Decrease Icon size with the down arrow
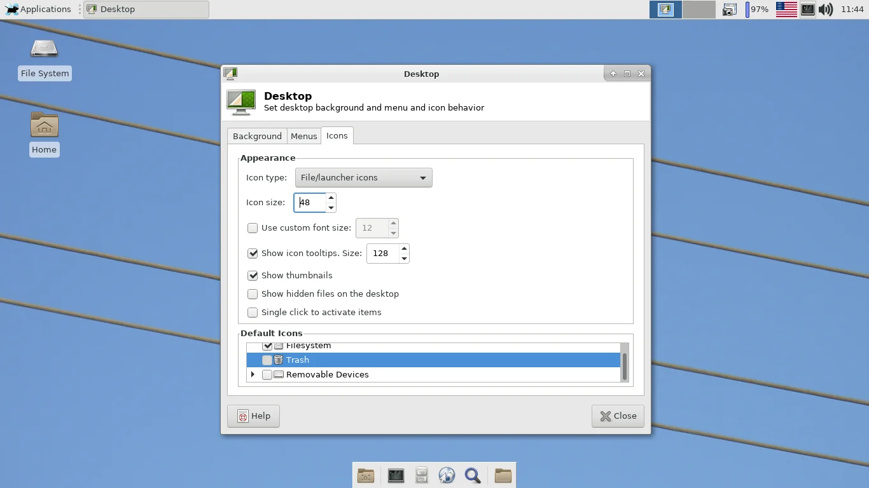This screenshot has width=869, height=488. pyautogui.click(x=331, y=208)
